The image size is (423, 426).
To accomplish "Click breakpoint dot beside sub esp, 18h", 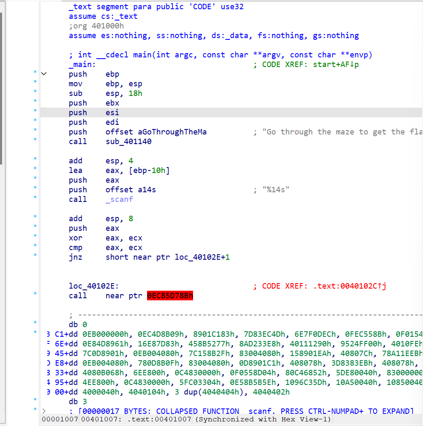I will click(x=35, y=91).
